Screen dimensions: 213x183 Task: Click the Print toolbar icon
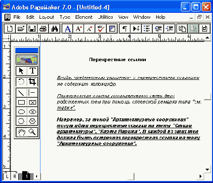(x=43, y=29)
